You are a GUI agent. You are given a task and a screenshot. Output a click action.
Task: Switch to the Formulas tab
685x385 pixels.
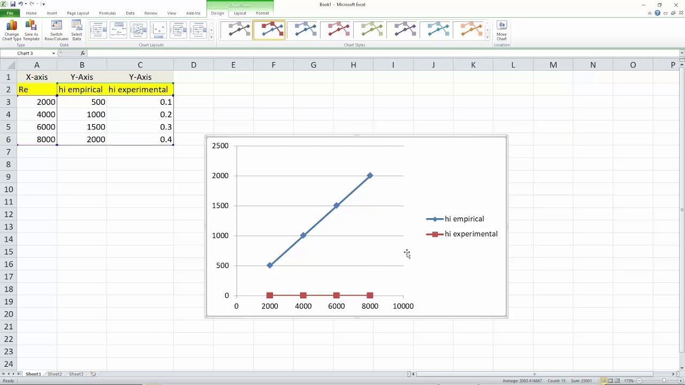pyautogui.click(x=108, y=13)
